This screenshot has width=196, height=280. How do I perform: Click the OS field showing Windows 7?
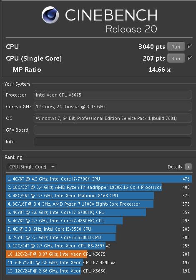113,118
